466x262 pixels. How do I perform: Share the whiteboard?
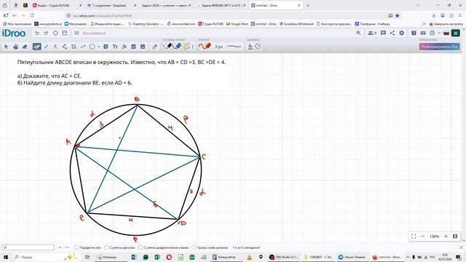(392, 33)
